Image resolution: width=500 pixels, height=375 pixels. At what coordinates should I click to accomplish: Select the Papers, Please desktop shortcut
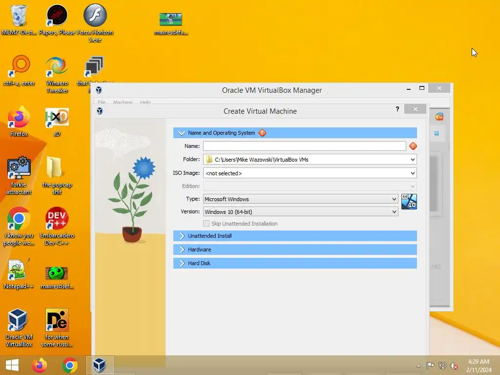(57, 15)
